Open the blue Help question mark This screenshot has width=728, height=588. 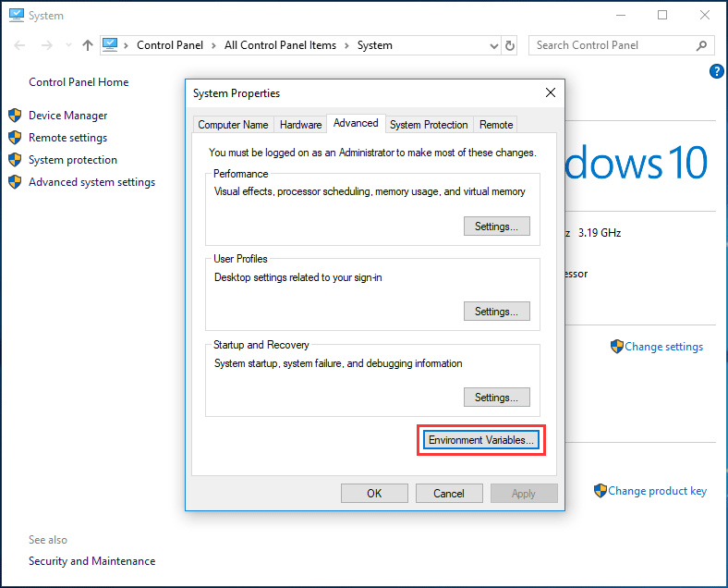tap(716, 71)
